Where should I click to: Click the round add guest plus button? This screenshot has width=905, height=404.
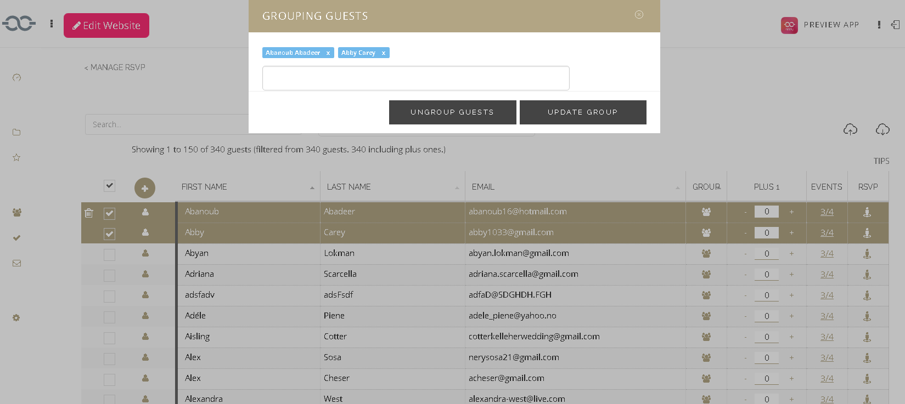click(x=145, y=188)
